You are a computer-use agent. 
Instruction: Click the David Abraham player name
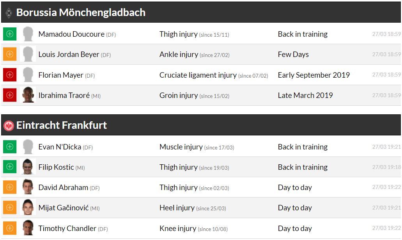click(63, 187)
